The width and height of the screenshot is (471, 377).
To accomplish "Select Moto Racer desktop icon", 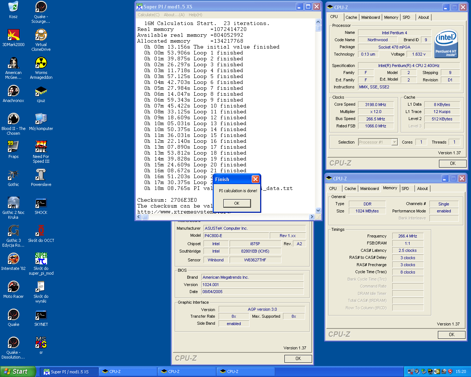I will 13,290.
